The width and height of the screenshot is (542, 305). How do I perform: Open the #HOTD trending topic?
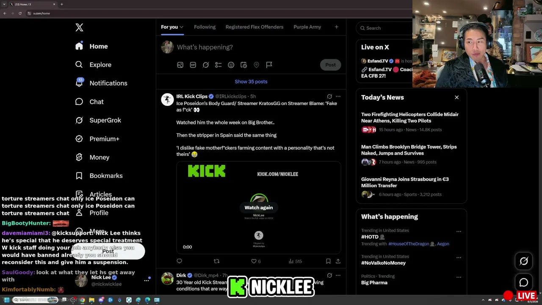pos(370,237)
